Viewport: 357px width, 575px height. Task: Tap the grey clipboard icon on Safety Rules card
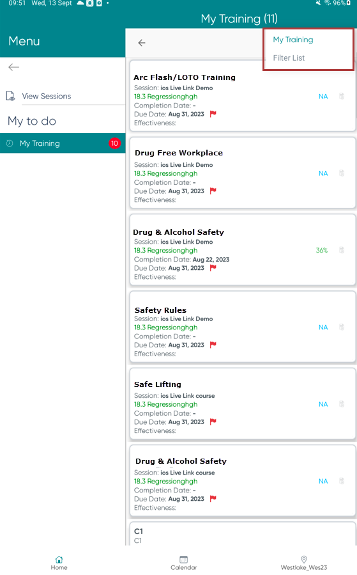tap(342, 327)
